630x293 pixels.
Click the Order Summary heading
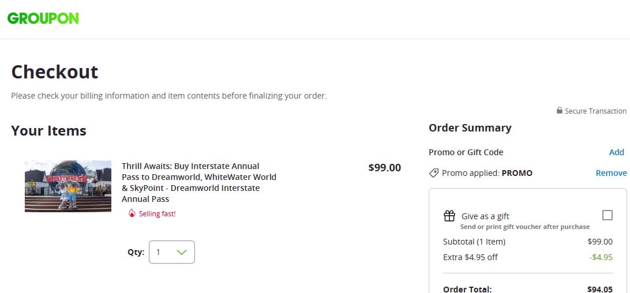pos(470,128)
